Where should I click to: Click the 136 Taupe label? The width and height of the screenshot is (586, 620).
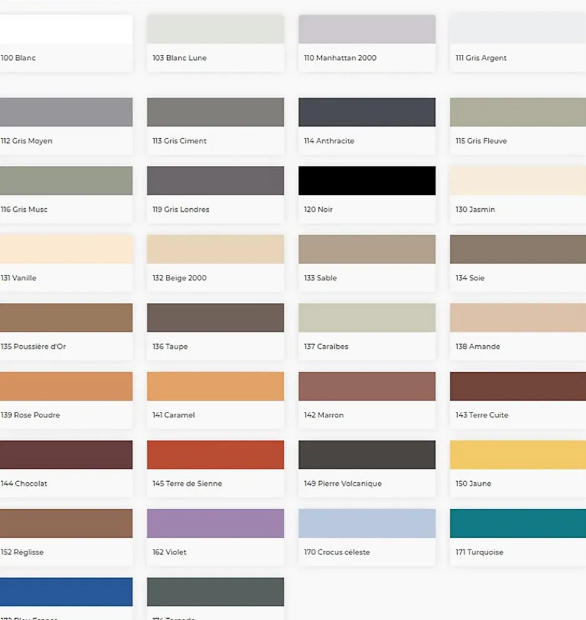170,346
